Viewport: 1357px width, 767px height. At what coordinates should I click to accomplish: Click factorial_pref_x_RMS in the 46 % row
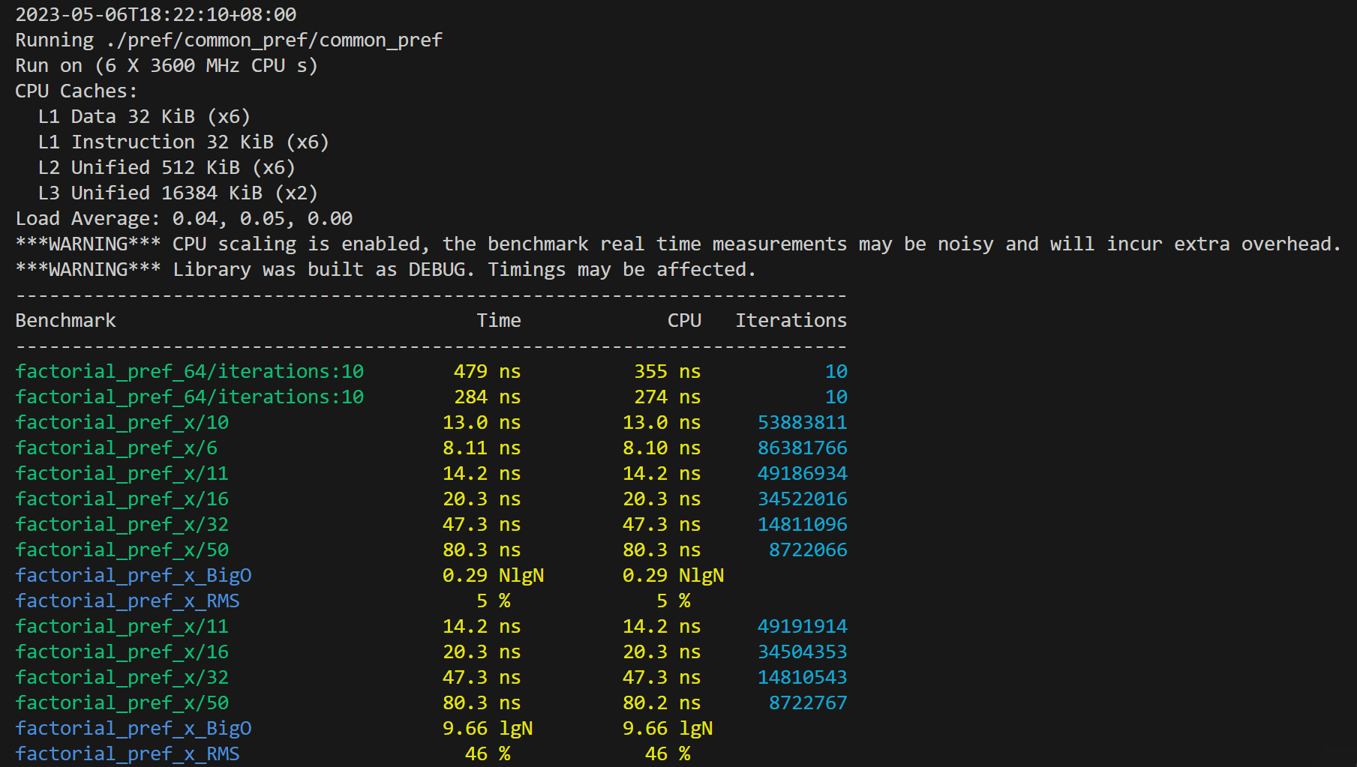(x=128, y=754)
